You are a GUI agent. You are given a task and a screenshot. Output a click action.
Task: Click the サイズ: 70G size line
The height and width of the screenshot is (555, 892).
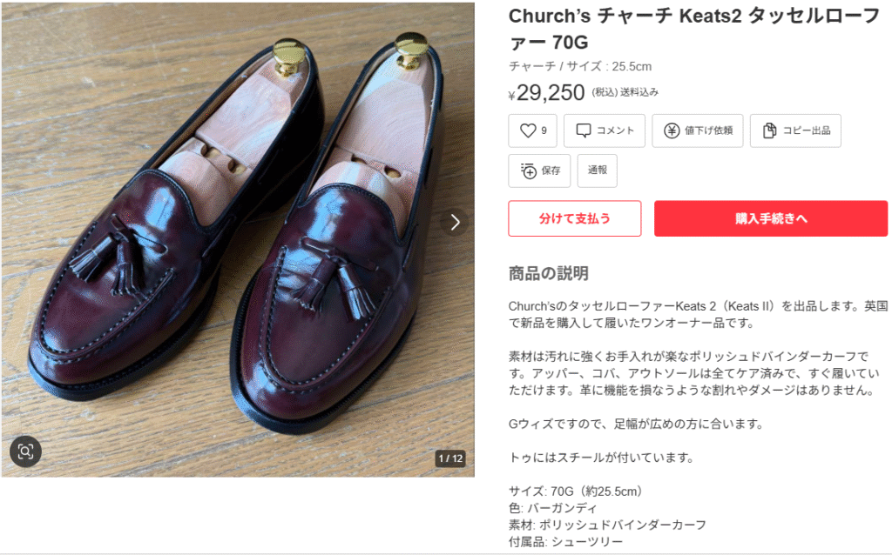click(x=576, y=491)
